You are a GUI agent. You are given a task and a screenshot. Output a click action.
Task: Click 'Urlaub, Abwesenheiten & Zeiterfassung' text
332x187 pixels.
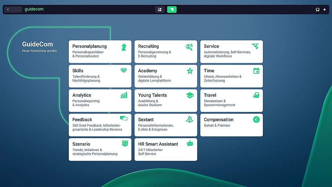(222, 78)
